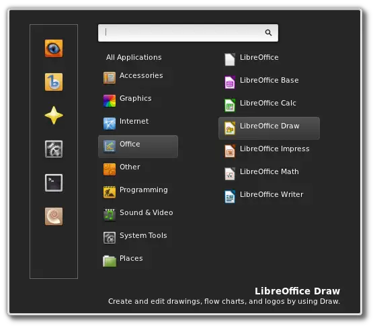
Task: Click the yellow star favorite icon
Action: [x=54, y=116]
